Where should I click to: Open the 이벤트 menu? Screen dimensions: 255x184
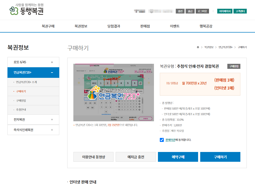click(175, 26)
